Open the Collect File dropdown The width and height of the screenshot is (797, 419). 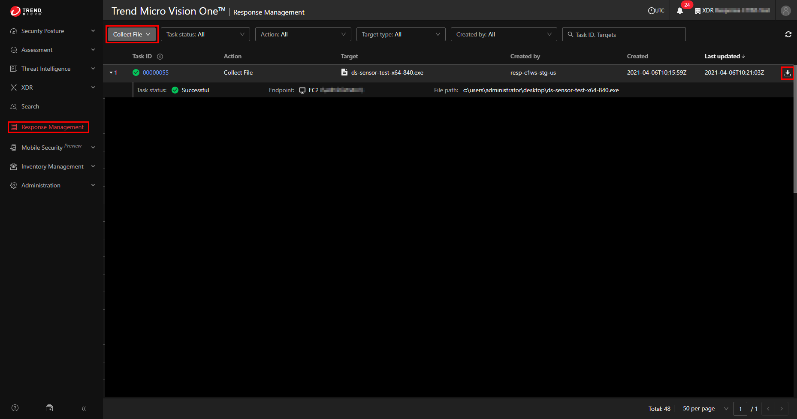132,34
